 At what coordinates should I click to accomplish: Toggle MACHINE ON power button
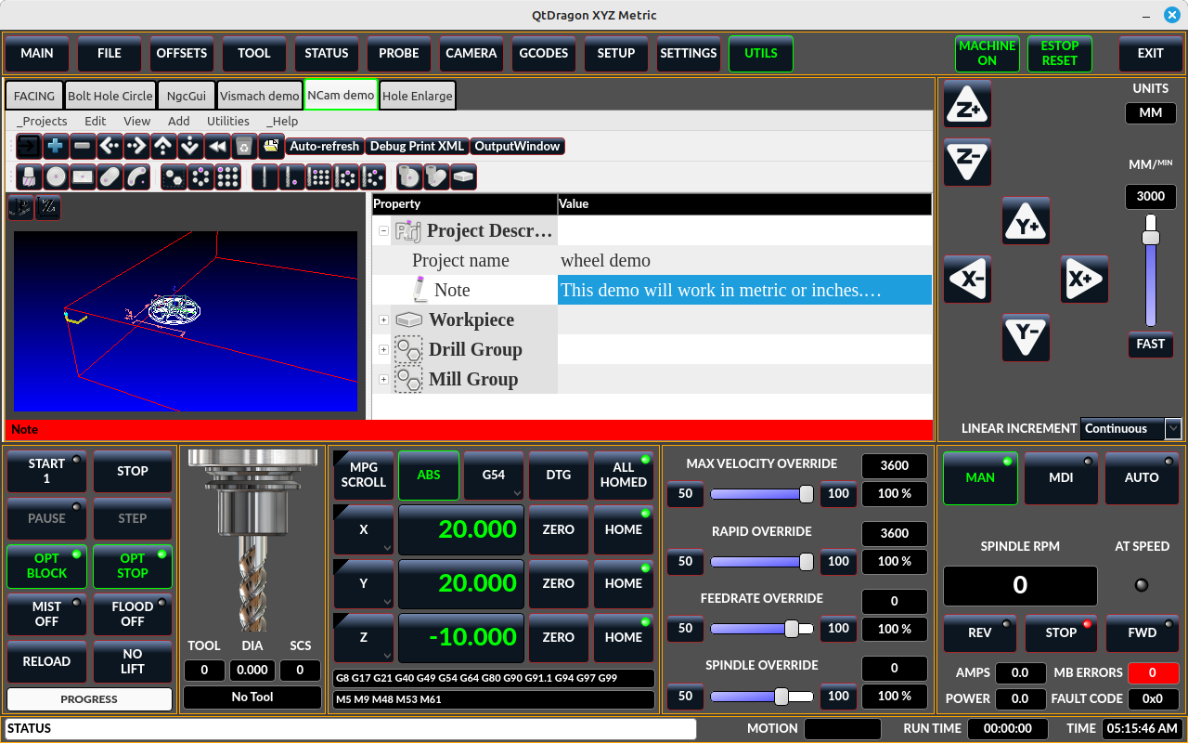coord(988,53)
